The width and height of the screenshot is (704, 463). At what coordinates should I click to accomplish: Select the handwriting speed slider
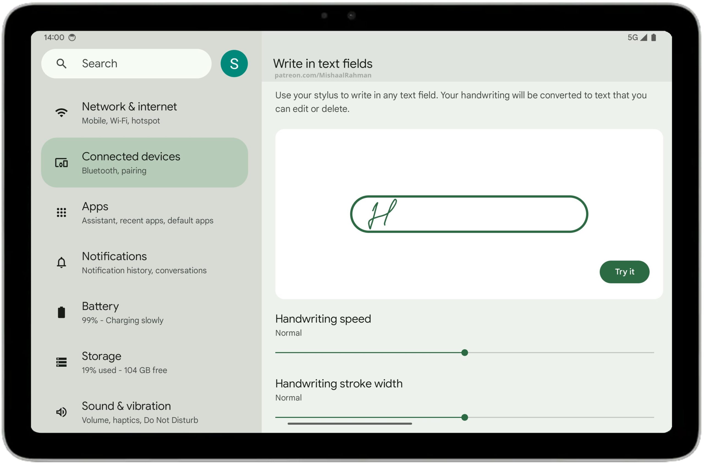[x=464, y=352]
